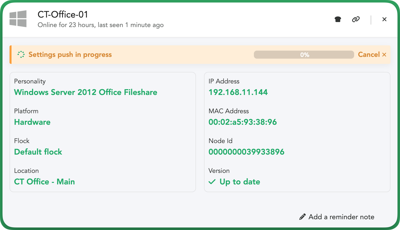
Task: Cancel the settings push
Action: 372,55
